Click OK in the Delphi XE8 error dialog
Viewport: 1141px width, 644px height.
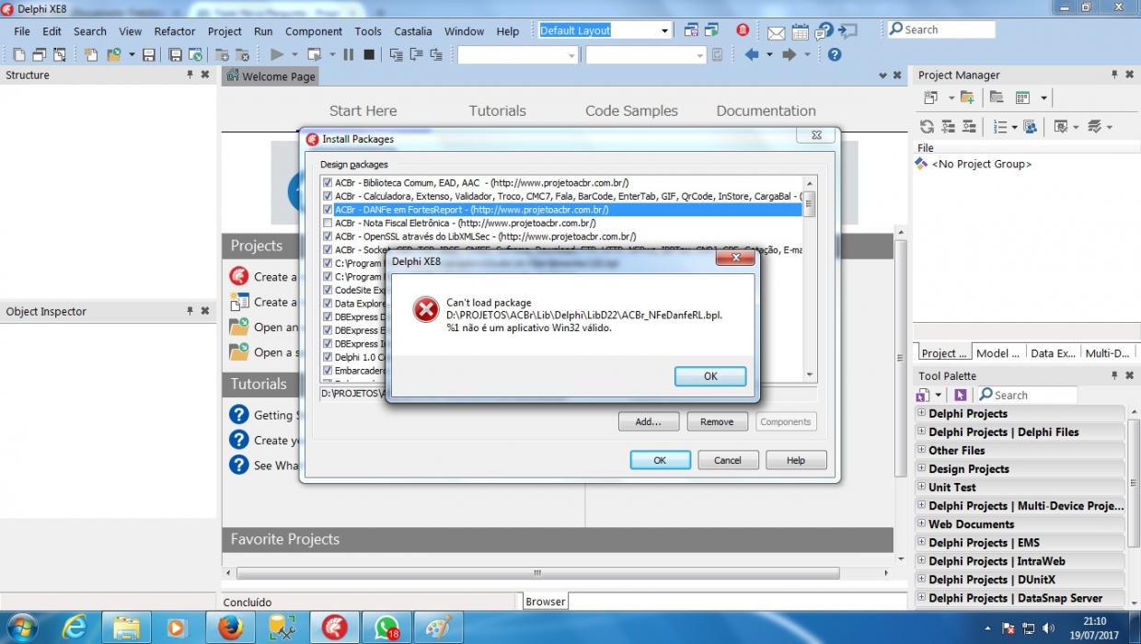pyautogui.click(x=710, y=376)
